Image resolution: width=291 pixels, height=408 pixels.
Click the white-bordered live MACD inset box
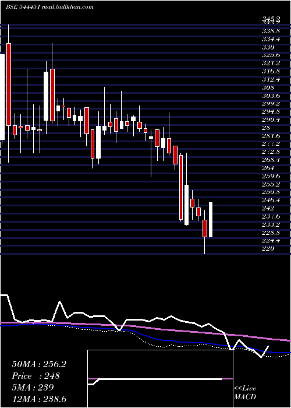point(160,379)
